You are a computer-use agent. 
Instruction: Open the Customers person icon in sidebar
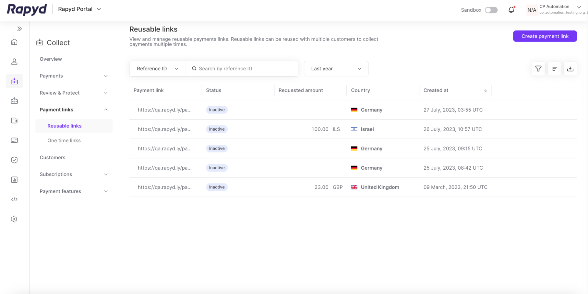[14, 61]
